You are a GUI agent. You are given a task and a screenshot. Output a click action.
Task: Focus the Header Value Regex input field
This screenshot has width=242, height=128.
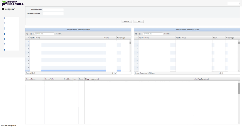[x=53, y=14]
